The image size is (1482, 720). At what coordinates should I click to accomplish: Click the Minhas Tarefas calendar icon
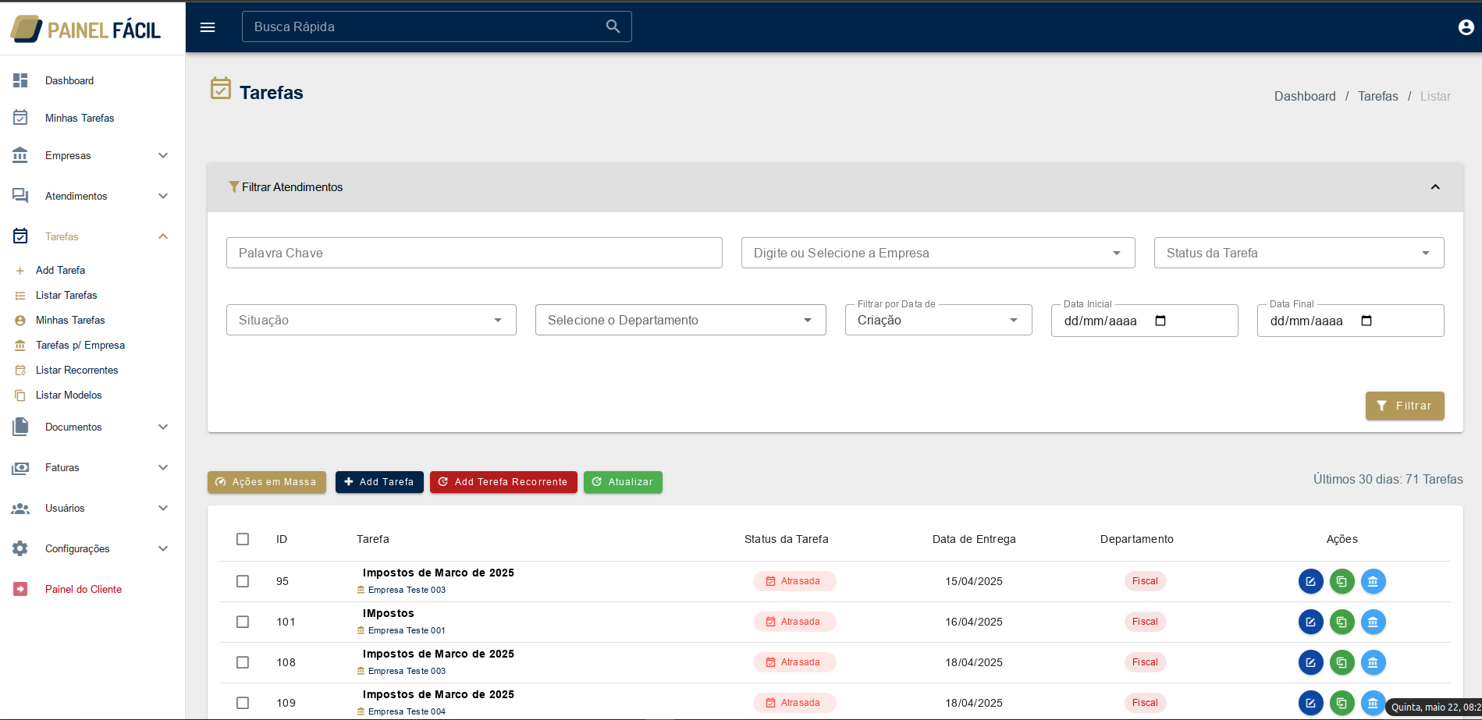pos(20,118)
